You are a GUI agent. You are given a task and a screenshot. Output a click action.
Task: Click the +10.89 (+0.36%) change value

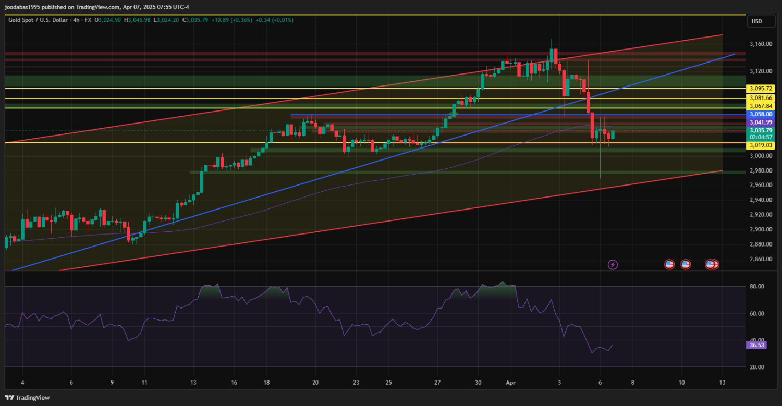click(x=231, y=20)
